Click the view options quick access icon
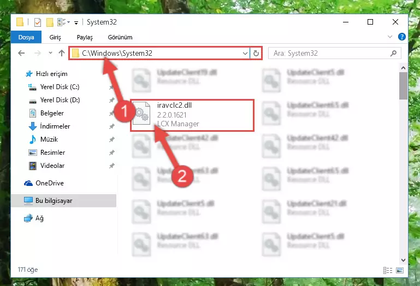The height and width of the screenshot is (286, 420). coord(63,22)
